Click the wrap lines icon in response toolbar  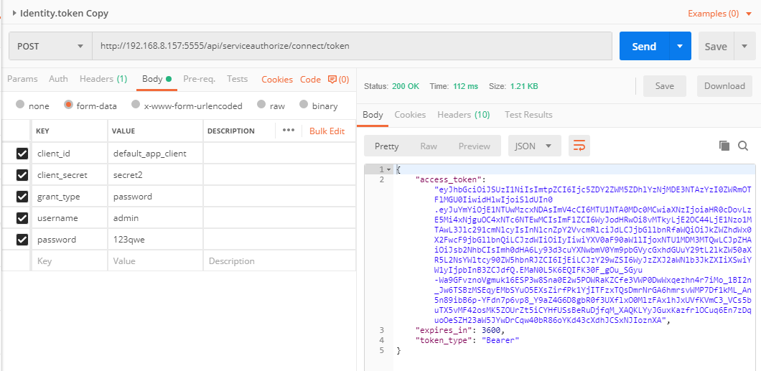[x=579, y=146]
